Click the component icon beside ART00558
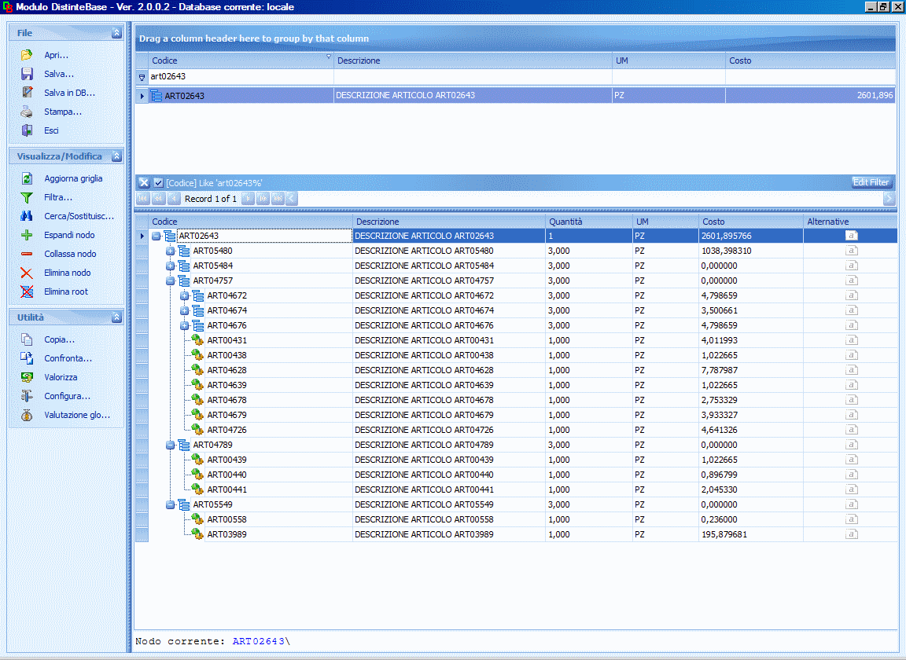Image resolution: width=906 pixels, height=660 pixels. [197, 519]
